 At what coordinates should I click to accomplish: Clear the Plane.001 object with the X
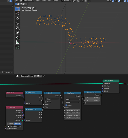(20, 126)
